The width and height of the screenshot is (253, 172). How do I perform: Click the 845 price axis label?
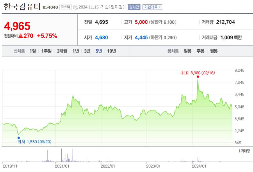coord(238,143)
